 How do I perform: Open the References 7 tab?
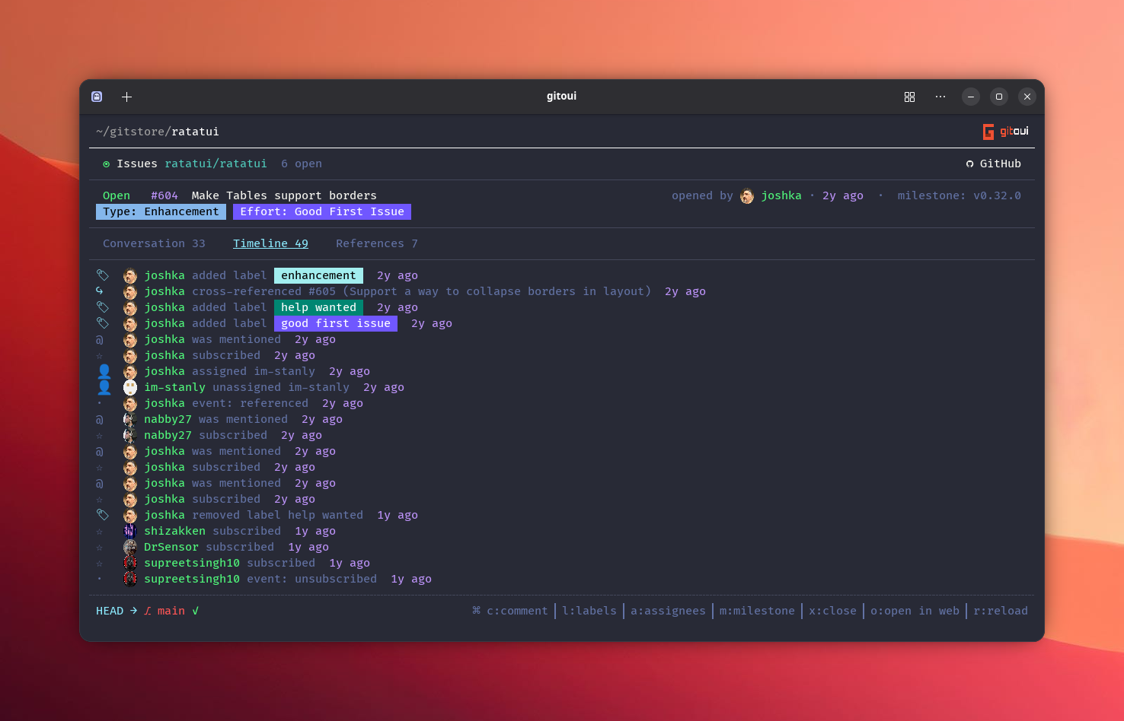click(x=377, y=243)
